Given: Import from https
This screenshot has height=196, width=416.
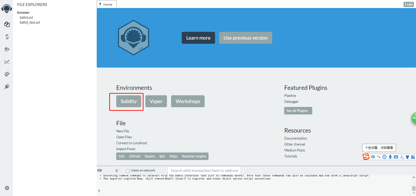Looking at the screenshot, I should click(173, 156).
